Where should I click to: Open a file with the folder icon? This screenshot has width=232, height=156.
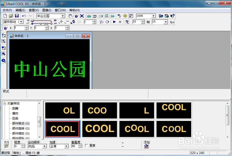11,16
